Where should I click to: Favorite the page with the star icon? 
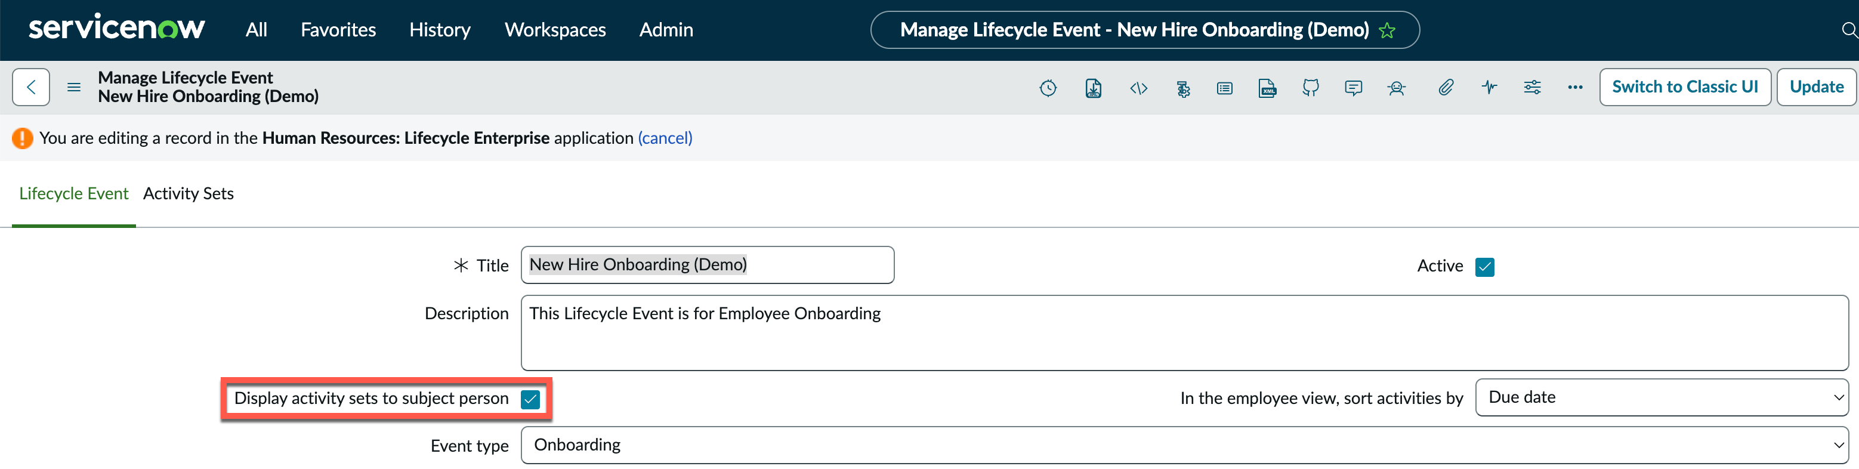(x=1386, y=30)
